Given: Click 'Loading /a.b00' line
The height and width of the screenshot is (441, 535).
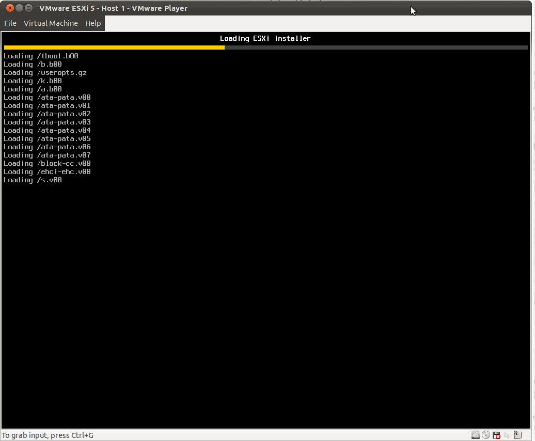Looking at the screenshot, I should tap(33, 89).
